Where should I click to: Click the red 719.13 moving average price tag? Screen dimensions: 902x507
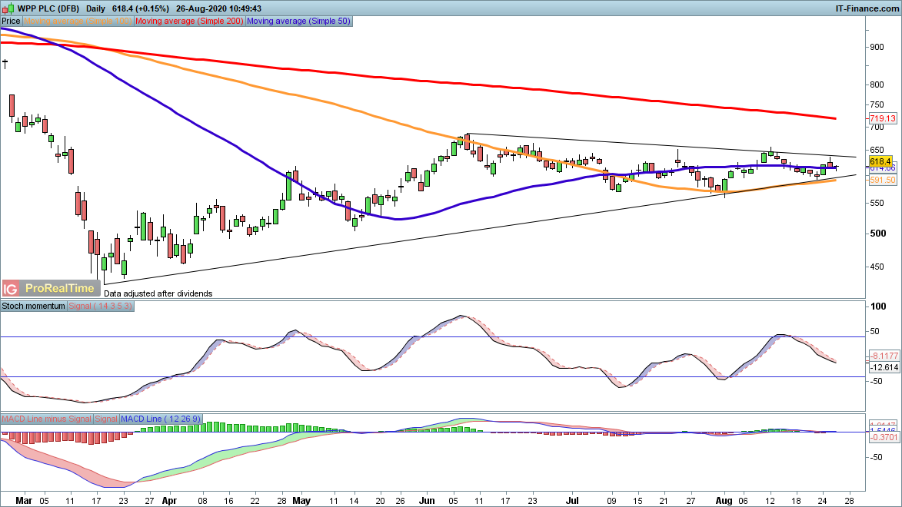tap(880, 118)
